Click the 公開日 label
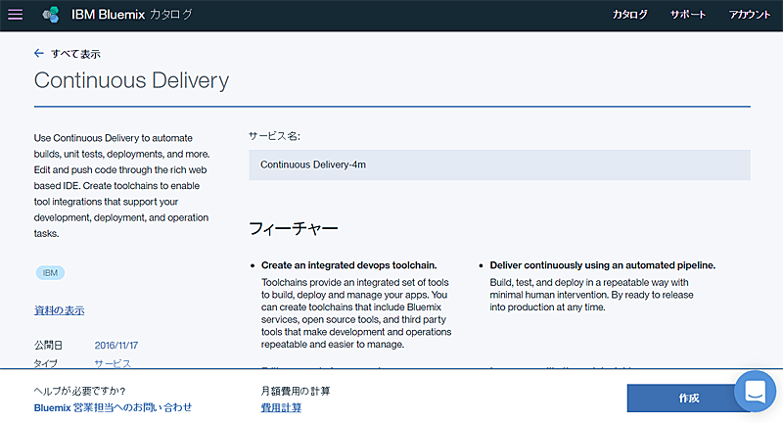Screen dimensions: 783x423 tap(48, 345)
